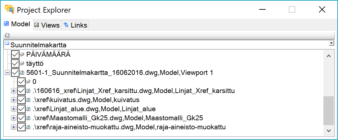Screen dimensions: 338x140
Task: Click the level icon next to PÄIVÄMÄÄRÄ
Action: (x=22, y=54)
